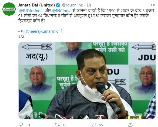Image resolution: width=158 pixels, height=127 pixels.
Task: Click the tweet's Hindi text body
Action: (x=86, y=16)
